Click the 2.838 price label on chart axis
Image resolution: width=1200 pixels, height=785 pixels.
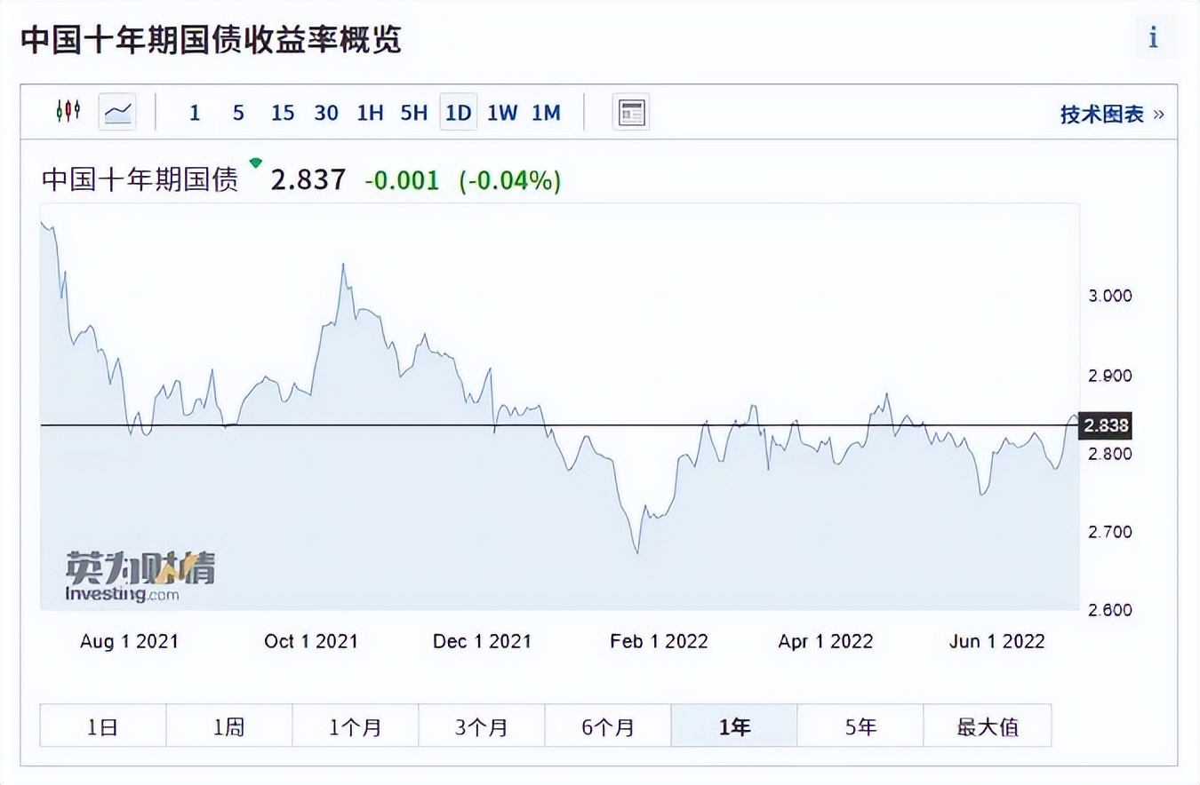click(1105, 426)
